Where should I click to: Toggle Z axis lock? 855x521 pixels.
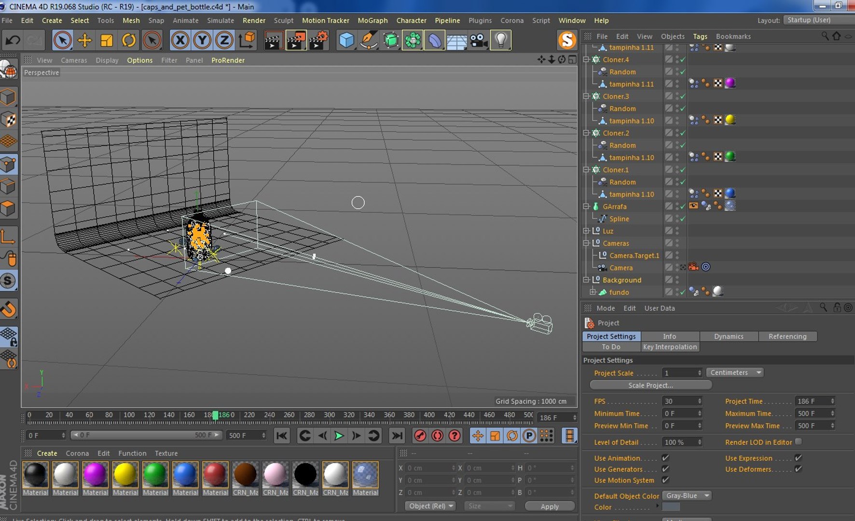pyautogui.click(x=224, y=40)
